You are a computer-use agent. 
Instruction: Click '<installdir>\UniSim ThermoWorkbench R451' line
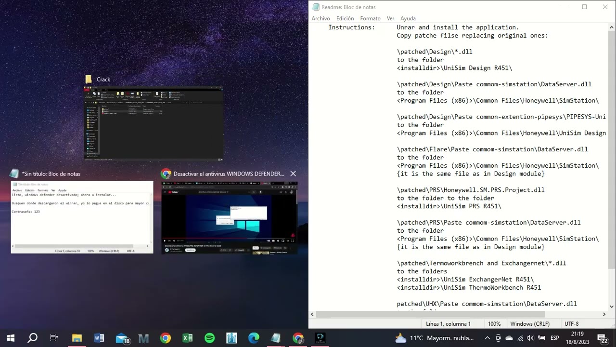469,288
